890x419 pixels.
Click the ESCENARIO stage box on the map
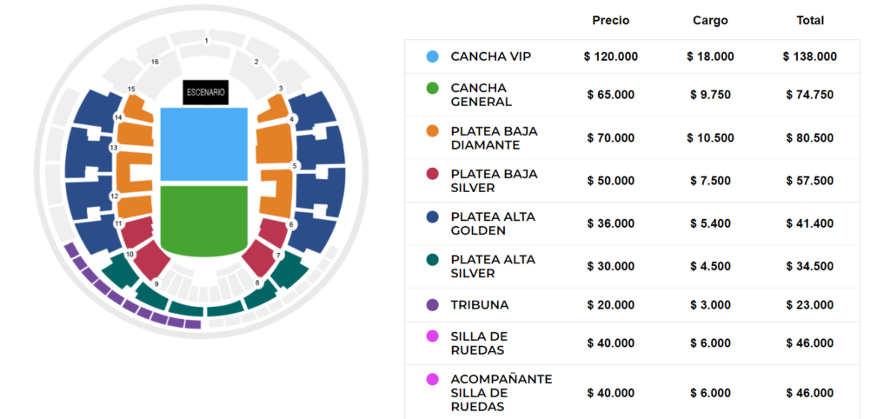point(205,90)
